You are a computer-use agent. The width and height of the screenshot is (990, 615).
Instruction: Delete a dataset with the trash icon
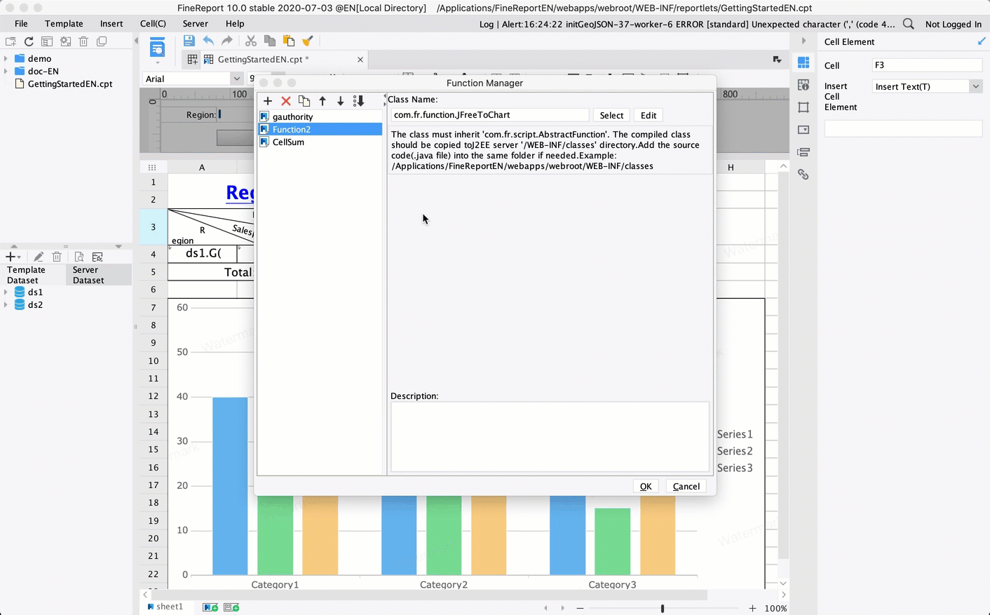tap(57, 256)
